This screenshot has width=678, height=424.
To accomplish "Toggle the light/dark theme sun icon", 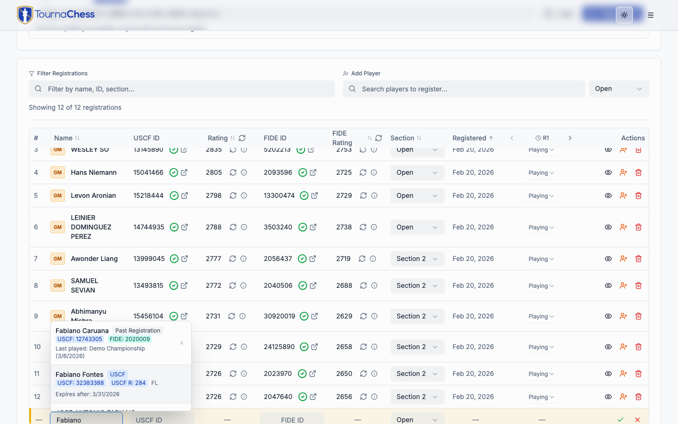I will [x=624, y=15].
